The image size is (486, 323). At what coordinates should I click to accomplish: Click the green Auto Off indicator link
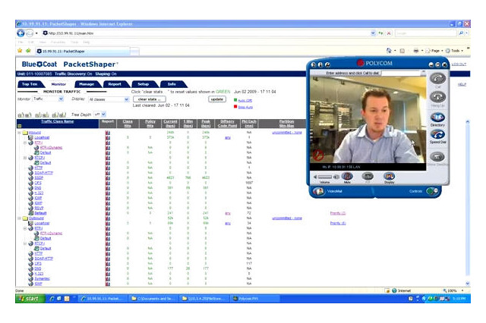[245, 101]
